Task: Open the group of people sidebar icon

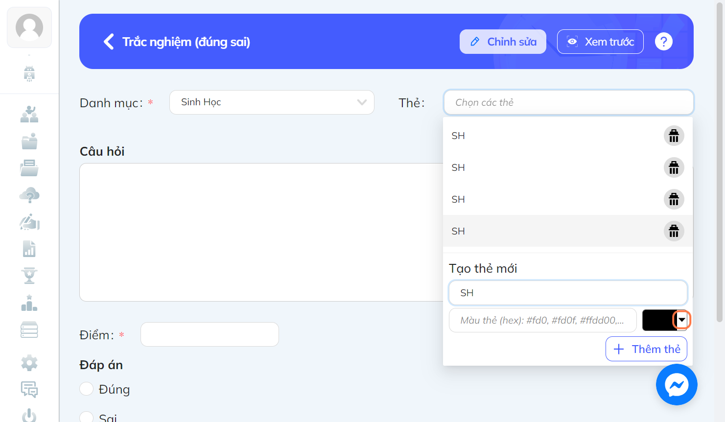Action: [x=29, y=114]
